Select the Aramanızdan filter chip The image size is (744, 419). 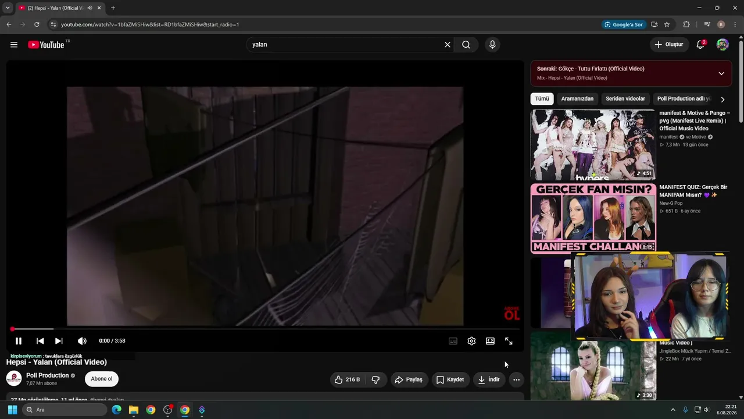(x=577, y=99)
